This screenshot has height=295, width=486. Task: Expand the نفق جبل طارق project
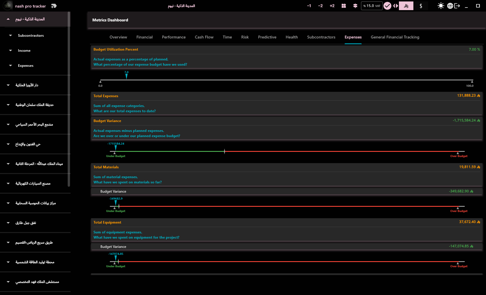pos(8,223)
